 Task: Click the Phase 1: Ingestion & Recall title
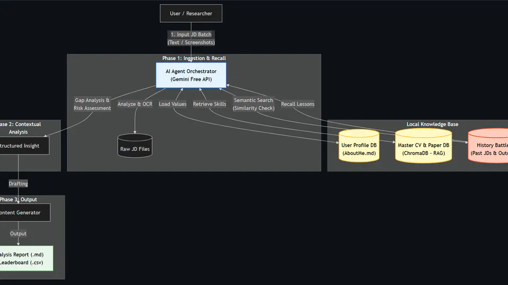[194, 58]
